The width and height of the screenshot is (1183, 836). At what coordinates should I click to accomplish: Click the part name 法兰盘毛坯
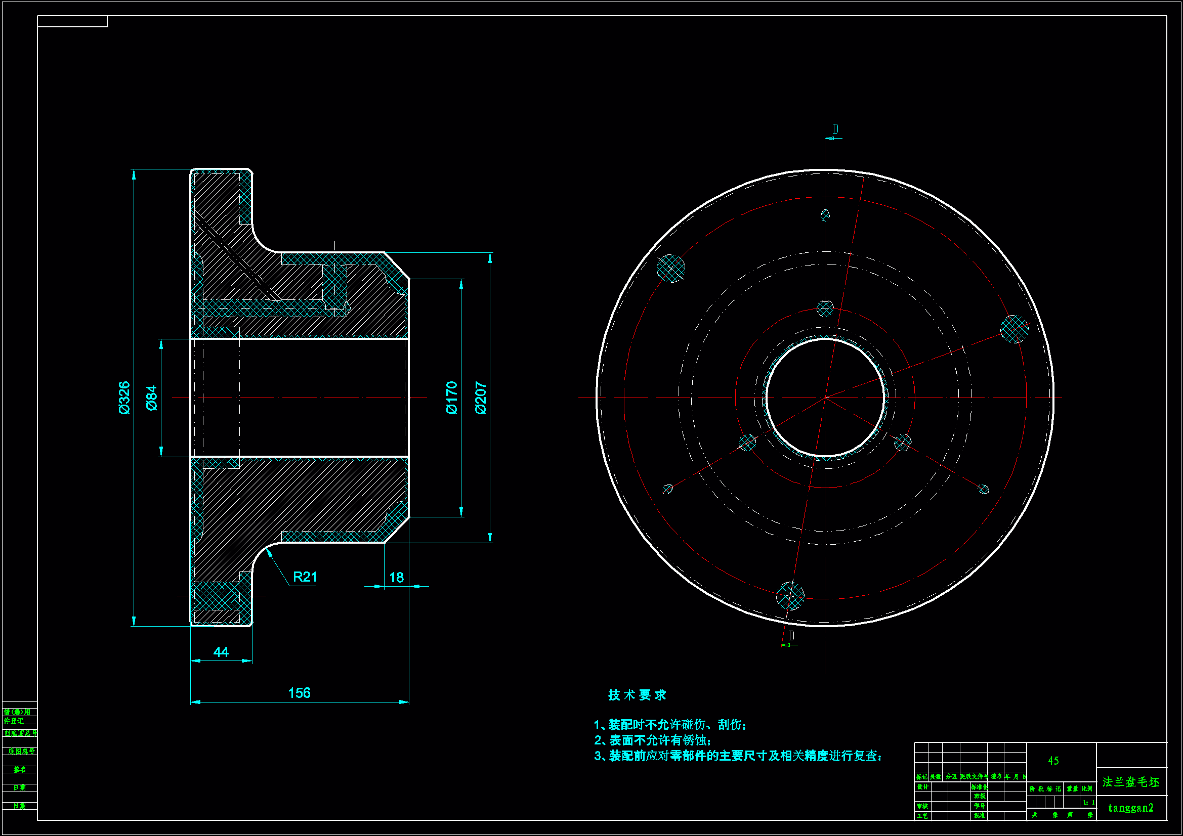1130,782
